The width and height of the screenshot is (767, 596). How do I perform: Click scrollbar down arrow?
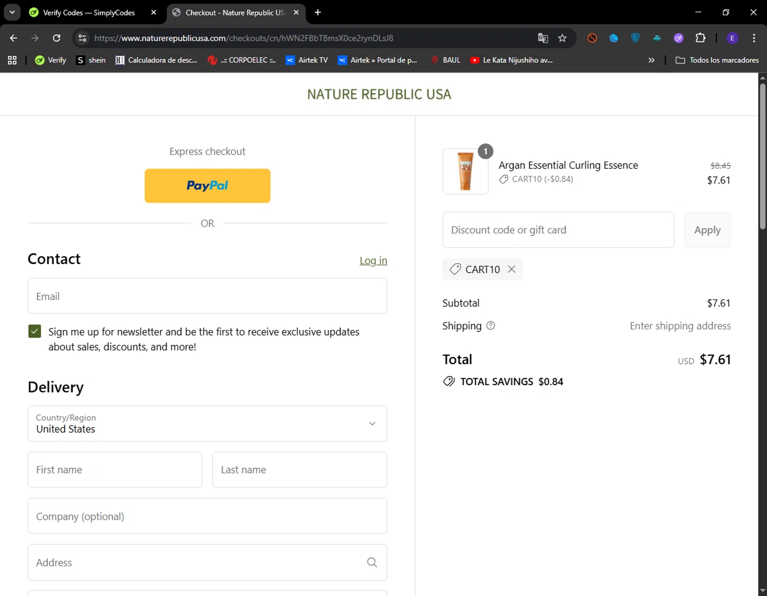pyautogui.click(x=762, y=591)
